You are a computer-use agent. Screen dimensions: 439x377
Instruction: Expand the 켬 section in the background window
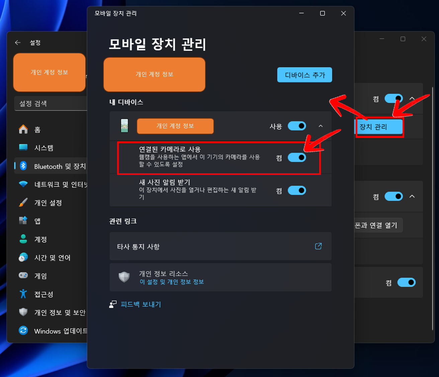coord(412,197)
